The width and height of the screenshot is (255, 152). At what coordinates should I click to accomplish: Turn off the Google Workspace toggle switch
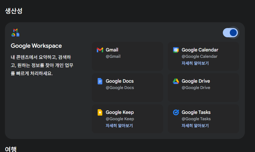tap(230, 33)
